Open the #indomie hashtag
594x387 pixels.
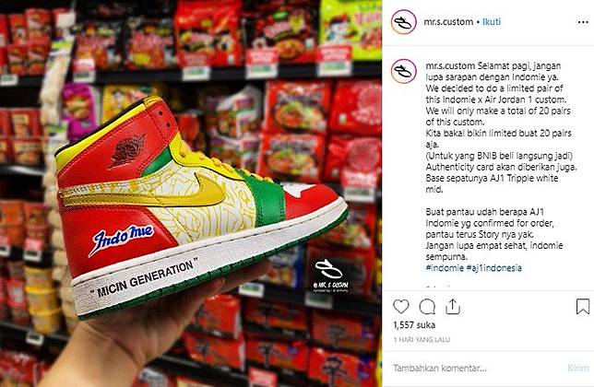click(x=445, y=268)
